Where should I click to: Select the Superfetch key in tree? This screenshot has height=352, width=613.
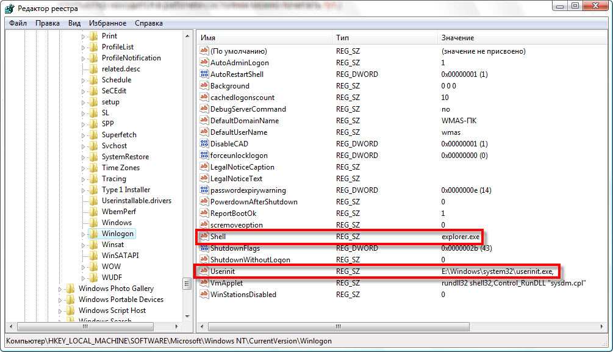pyautogui.click(x=119, y=135)
